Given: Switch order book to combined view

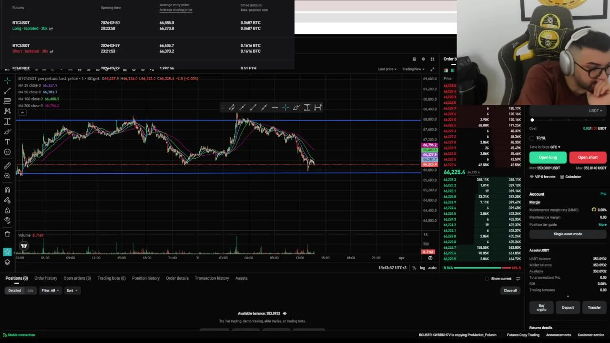Looking at the screenshot, I should click(x=446, y=71).
